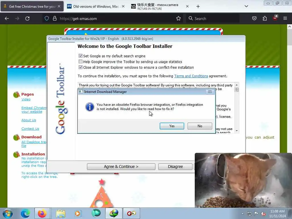The image size is (292, 219).
Task: Click the Disagree button
Action: [x=175, y=167]
